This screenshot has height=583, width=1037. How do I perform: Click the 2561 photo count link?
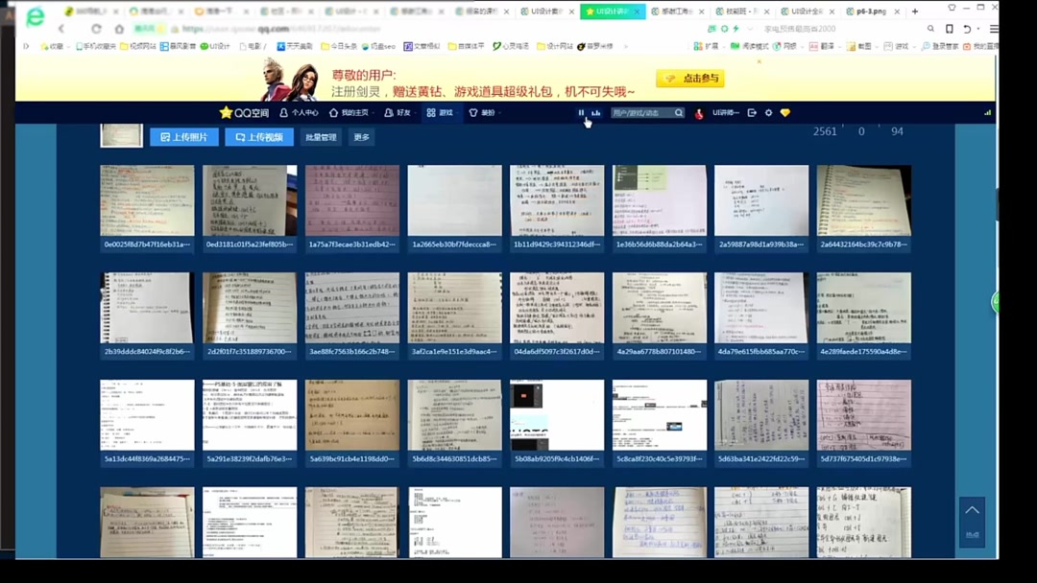tap(824, 131)
